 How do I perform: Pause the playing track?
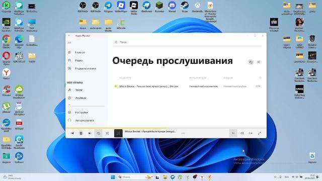(x=81, y=133)
